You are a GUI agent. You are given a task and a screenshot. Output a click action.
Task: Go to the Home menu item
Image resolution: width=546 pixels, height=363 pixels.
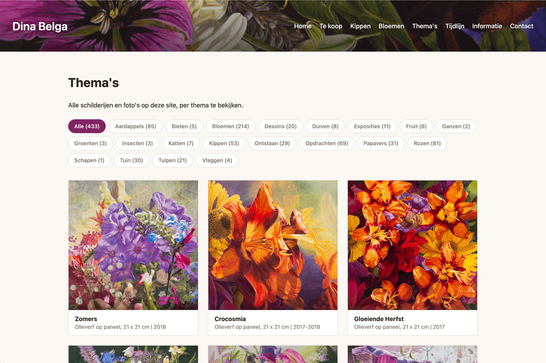tap(303, 26)
